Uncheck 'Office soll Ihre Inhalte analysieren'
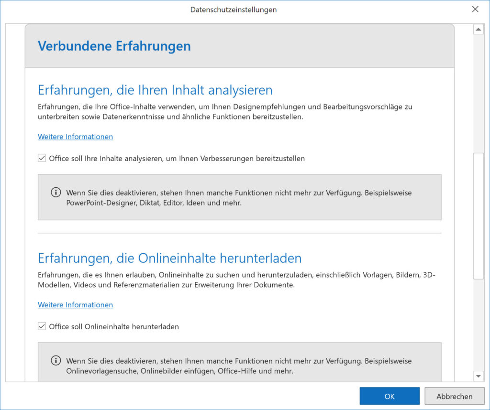 point(42,158)
